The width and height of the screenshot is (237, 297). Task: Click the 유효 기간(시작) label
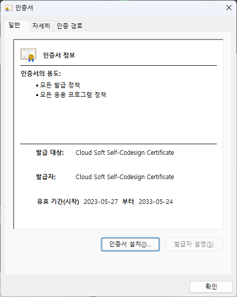(58, 201)
